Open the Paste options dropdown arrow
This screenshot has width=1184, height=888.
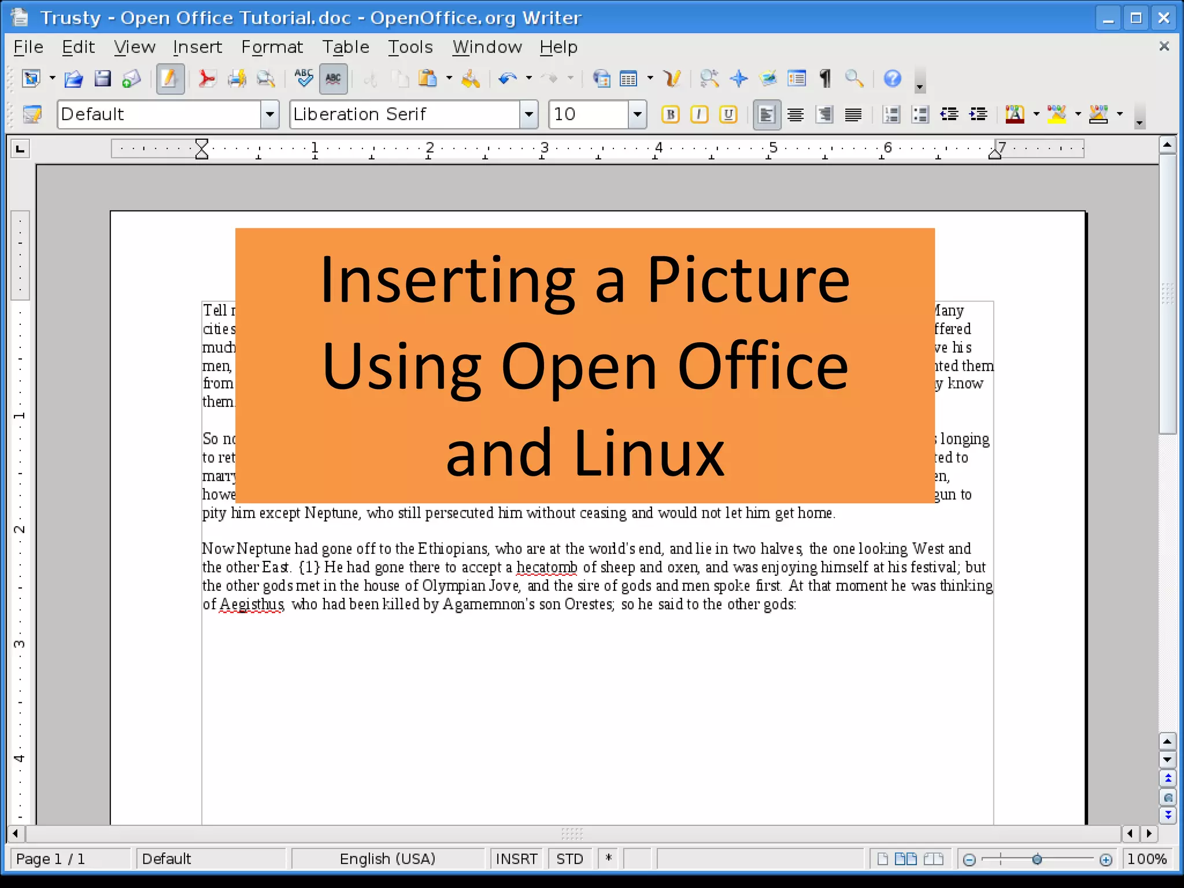tap(449, 78)
